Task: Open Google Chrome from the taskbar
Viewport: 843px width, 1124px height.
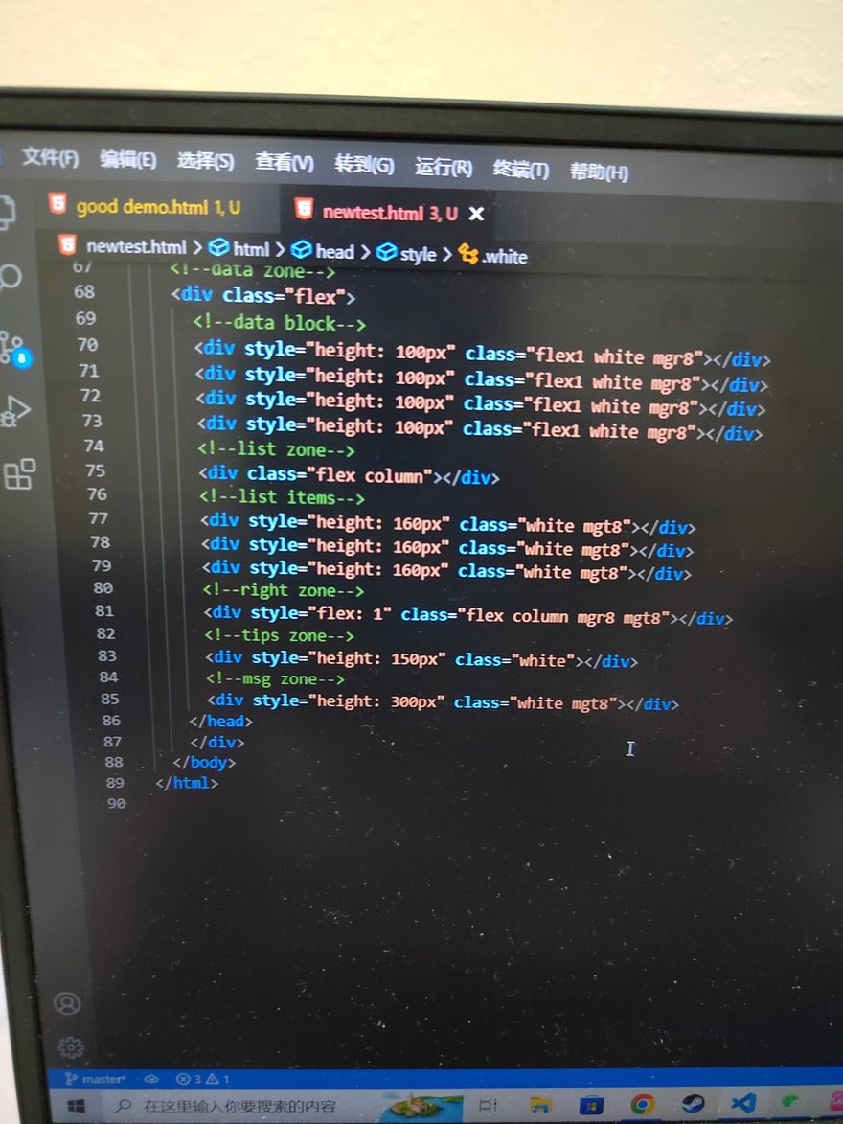Action: [642, 1105]
